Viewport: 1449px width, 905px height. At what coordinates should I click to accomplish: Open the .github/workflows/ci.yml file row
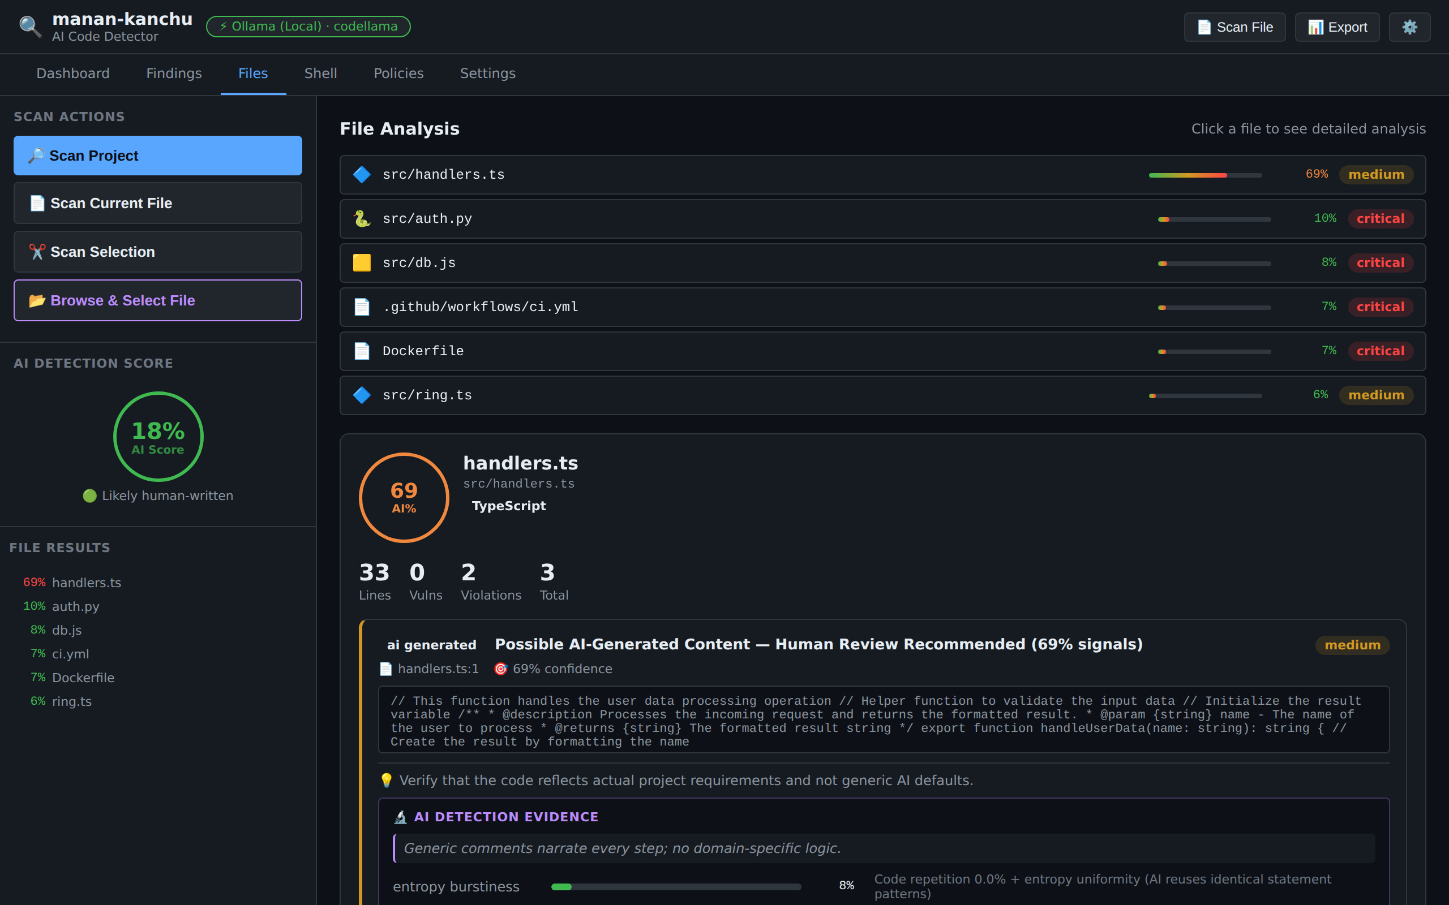point(882,307)
